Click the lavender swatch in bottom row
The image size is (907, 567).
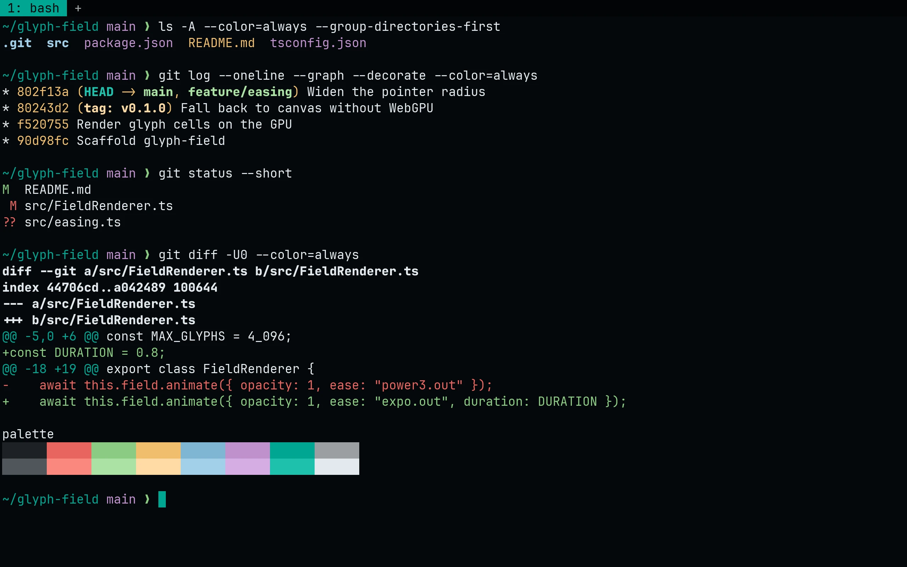pos(247,466)
